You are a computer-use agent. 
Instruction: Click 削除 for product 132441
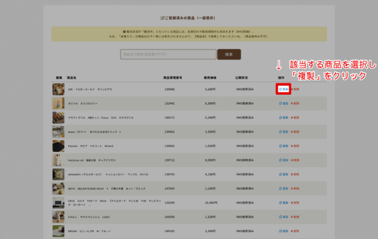(x=295, y=103)
